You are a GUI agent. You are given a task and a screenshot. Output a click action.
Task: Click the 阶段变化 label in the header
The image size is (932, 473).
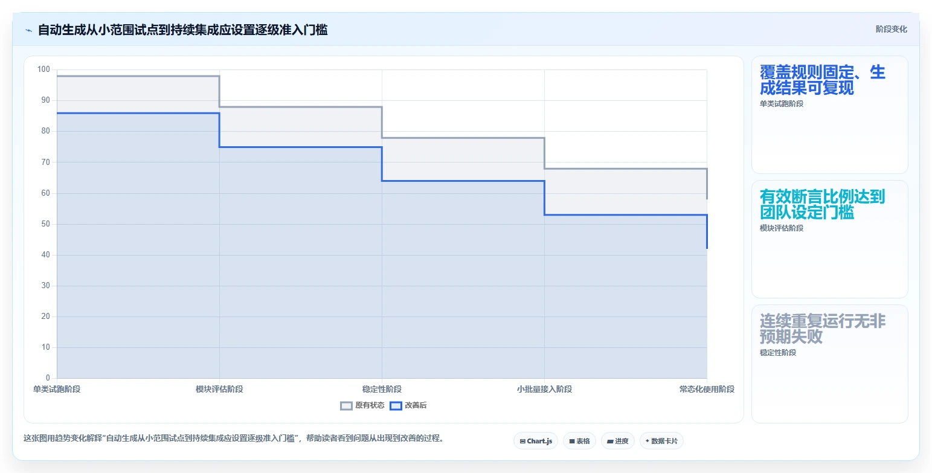pos(892,29)
